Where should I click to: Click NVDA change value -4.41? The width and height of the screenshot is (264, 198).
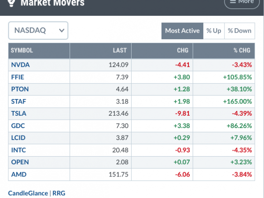click(183, 65)
